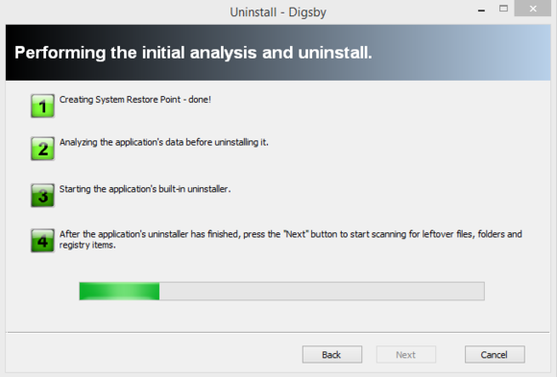Click the "Analyzing the application's data" step text
Screen dimensions: 557x377
(x=164, y=142)
